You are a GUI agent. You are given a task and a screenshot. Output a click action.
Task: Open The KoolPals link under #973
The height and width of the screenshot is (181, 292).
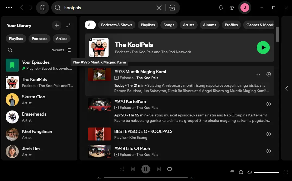point(147,78)
